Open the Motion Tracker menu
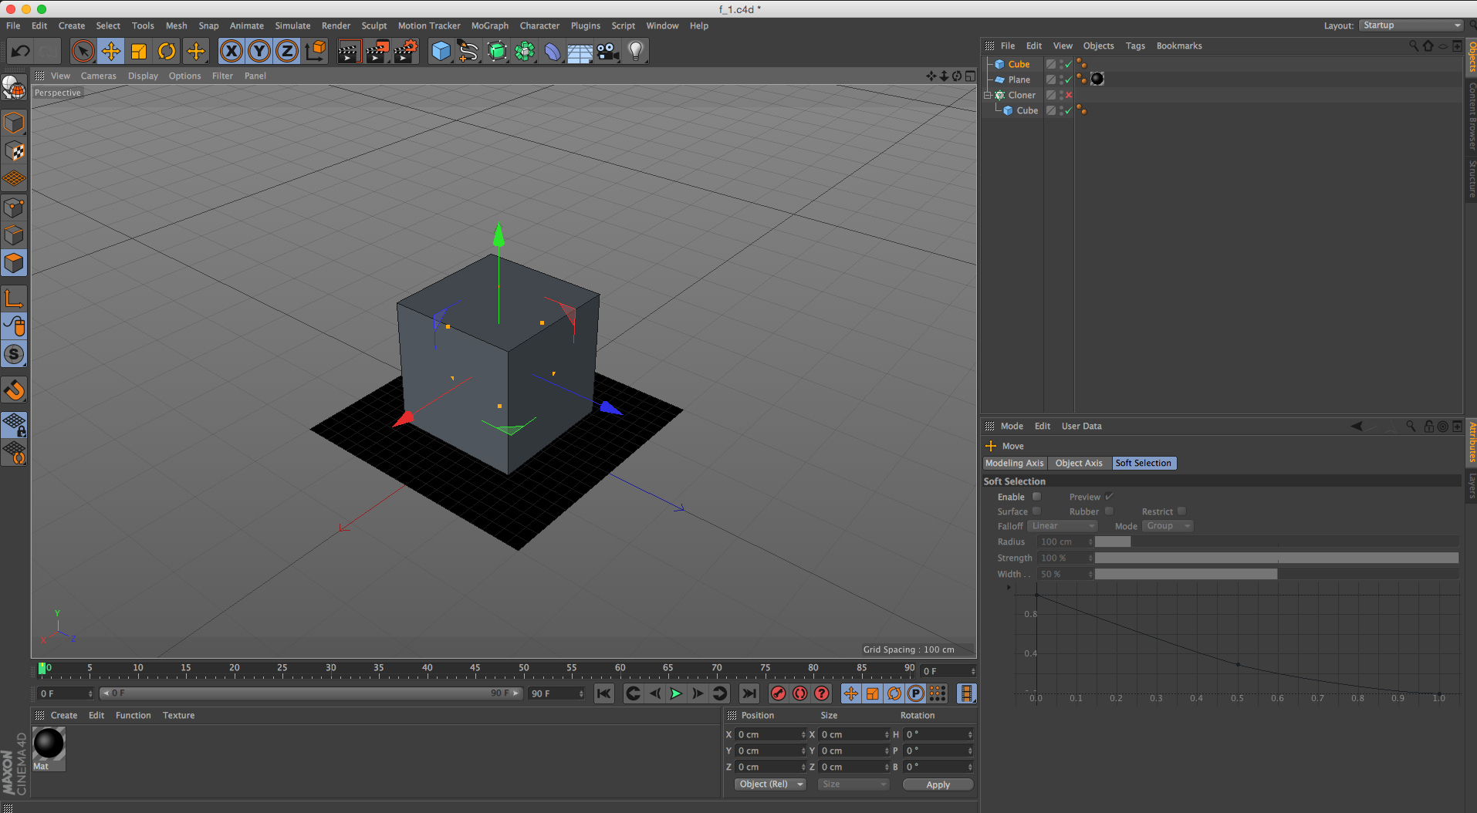This screenshot has width=1477, height=813. [429, 25]
